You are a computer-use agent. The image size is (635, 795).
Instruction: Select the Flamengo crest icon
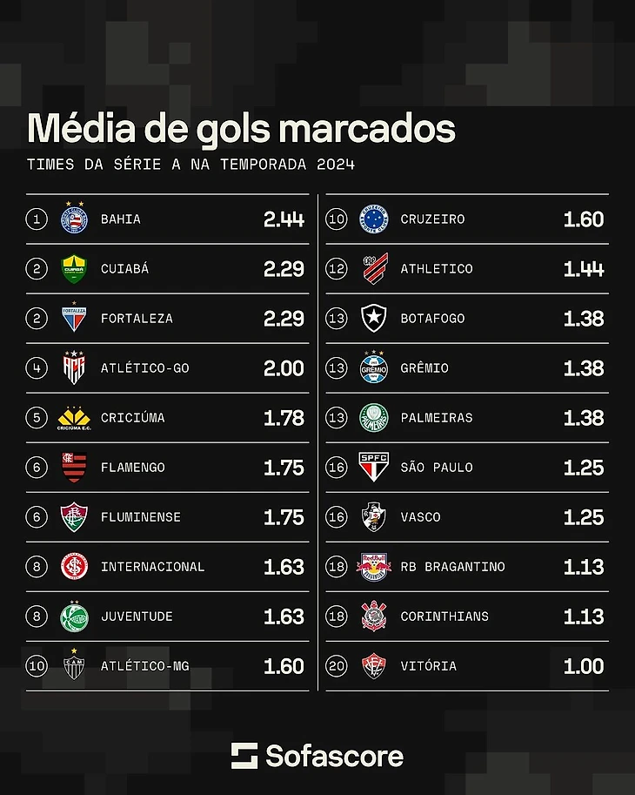[74, 468]
